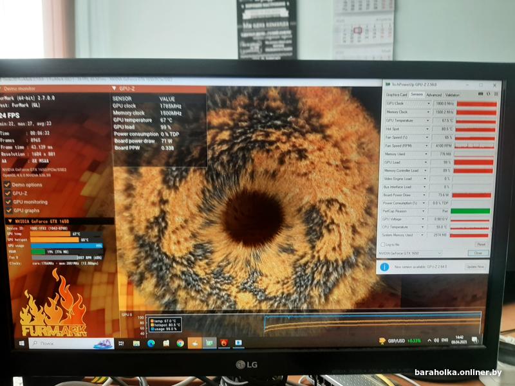This screenshot has height=386, width=515.
Task: Collapse the NVIDIA GeForce GTX 1650 section
Action: pyautogui.click(x=10, y=221)
